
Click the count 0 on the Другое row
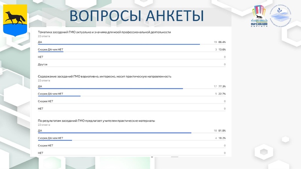(225, 64)
